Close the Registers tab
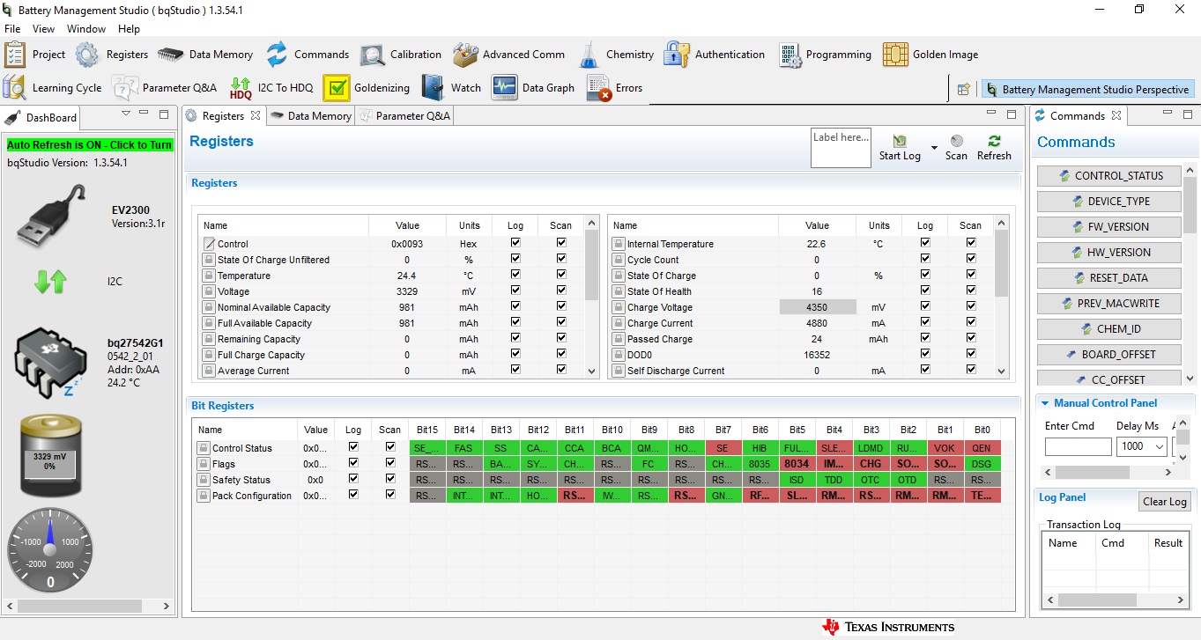Screen dimensions: 1201x640 click(x=256, y=115)
